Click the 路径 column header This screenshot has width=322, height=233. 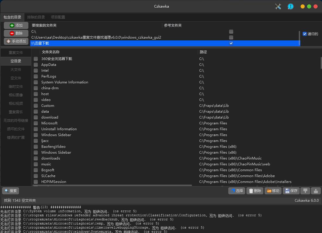203,52
